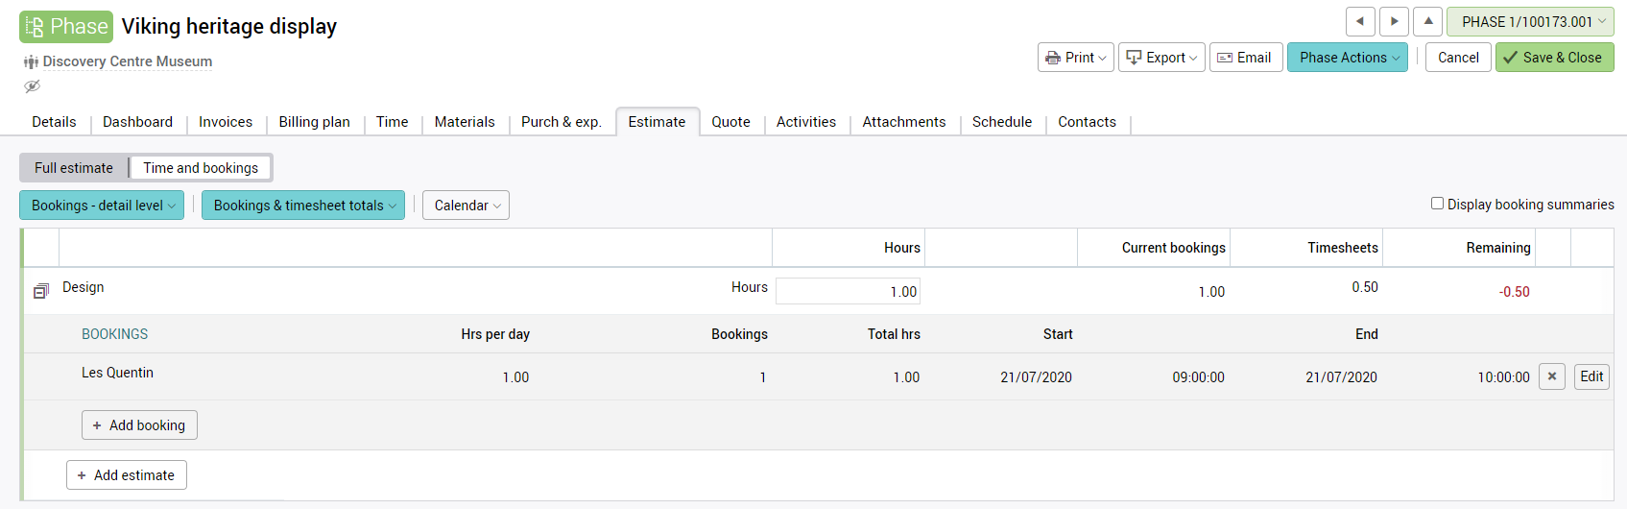The height and width of the screenshot is (509, 1627).
Task: Enable Display booking summaries checkbox
Action: pos(1437,204)
